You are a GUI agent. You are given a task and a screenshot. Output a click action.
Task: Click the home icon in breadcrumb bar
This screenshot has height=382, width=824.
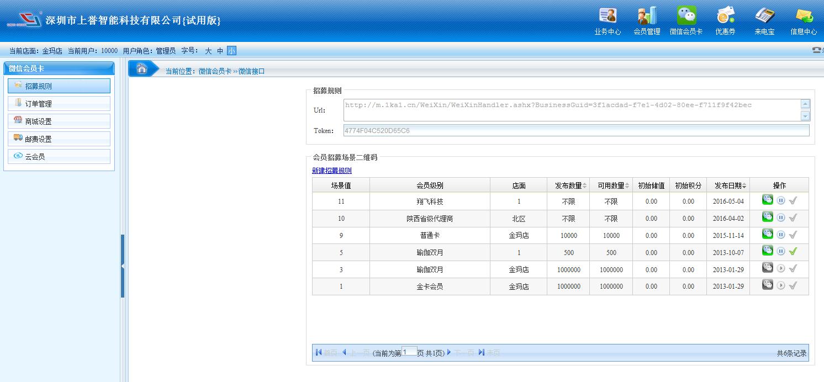142,69
